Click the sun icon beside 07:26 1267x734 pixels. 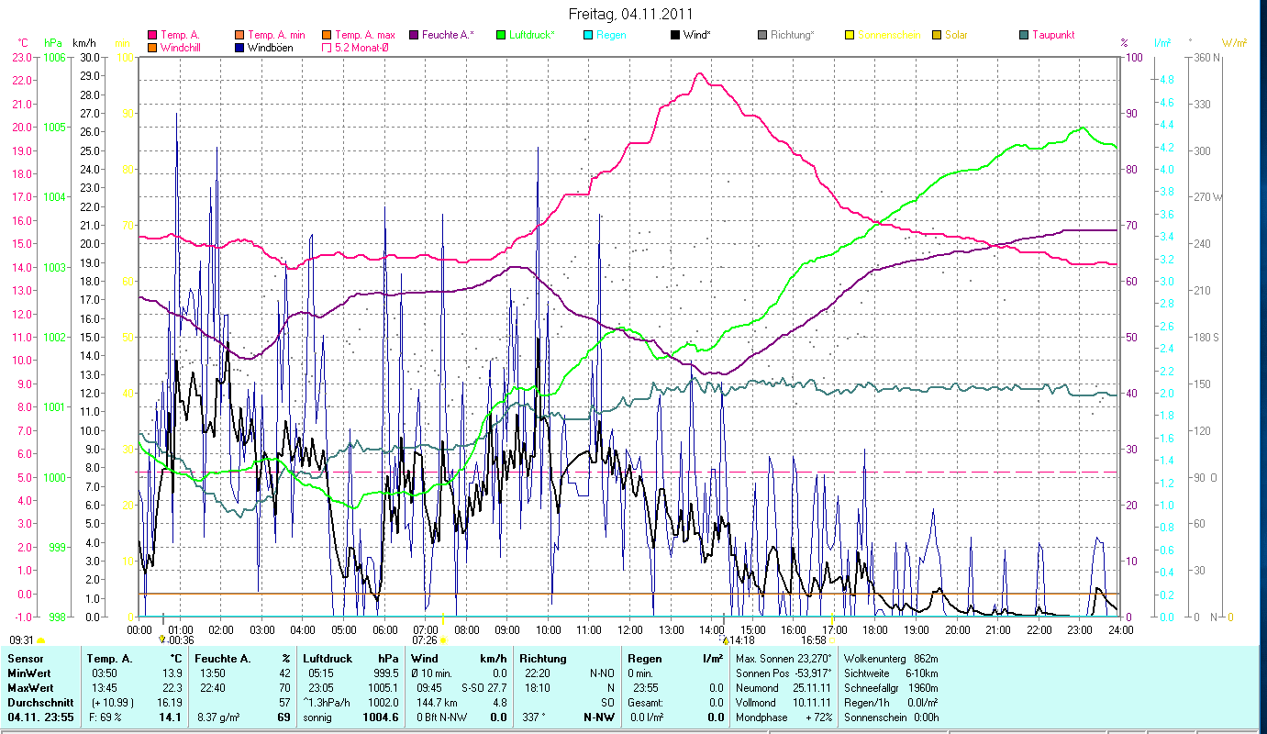pos(443,640)
